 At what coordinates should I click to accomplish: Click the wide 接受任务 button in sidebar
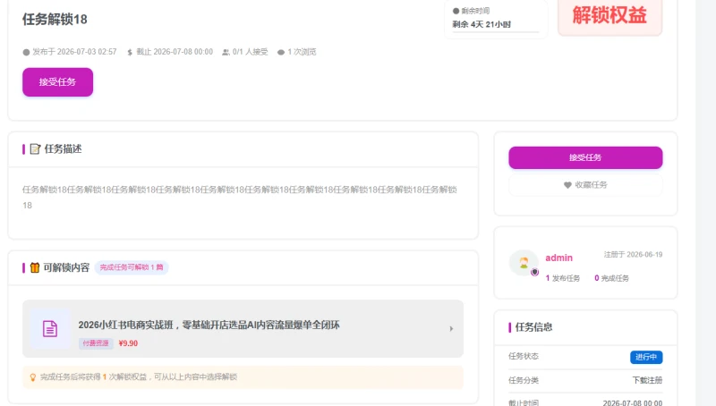(x=585, y=157)
